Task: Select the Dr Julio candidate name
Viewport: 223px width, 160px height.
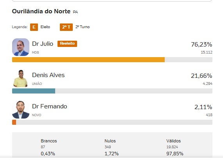Action: click(43, 44)
